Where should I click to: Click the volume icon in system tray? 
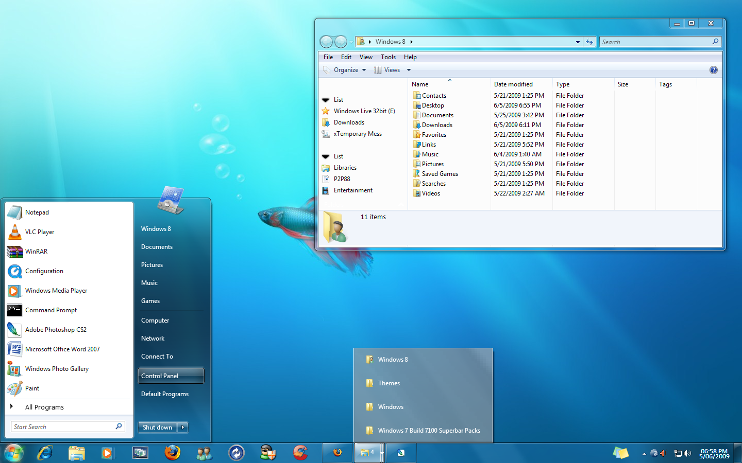[x=687, y=453]
